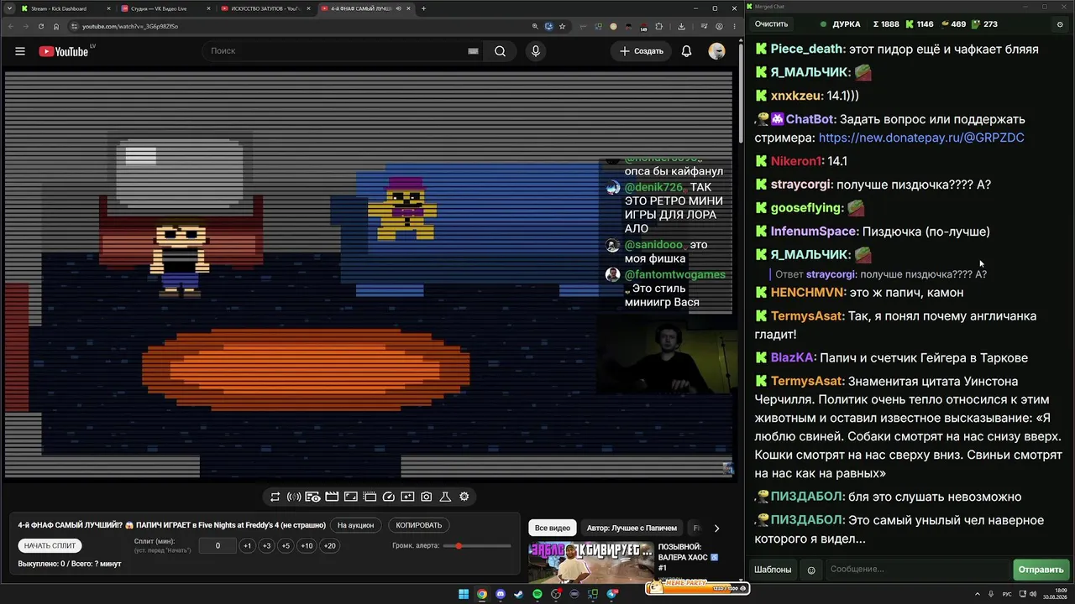The width and height of the screenshot is (1075, 604).
Task: Open the browser extensions puzzle icon
Action: (x=658, y=26)
